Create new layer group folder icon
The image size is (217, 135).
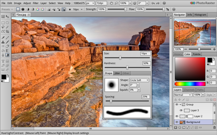pyautogui.click(x=184, y=128)
